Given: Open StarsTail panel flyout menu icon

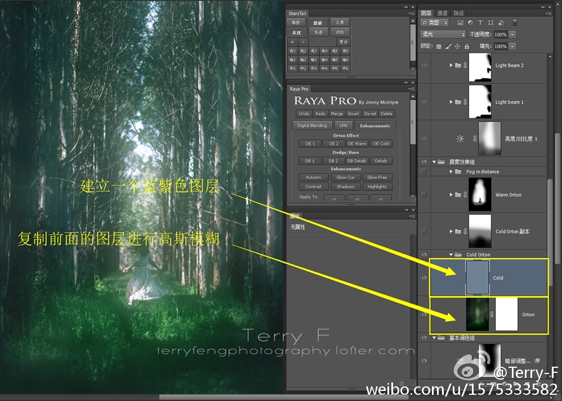Looking at the screenshot, I should [411, 13].
